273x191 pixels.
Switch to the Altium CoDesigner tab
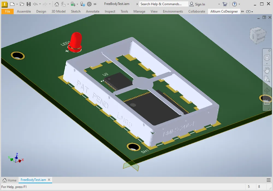click(x=224, y=11)
